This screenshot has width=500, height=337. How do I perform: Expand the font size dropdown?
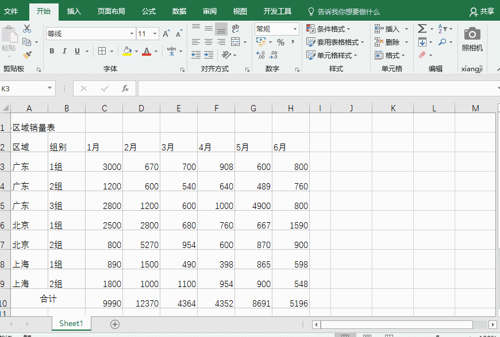pos(157,34)
